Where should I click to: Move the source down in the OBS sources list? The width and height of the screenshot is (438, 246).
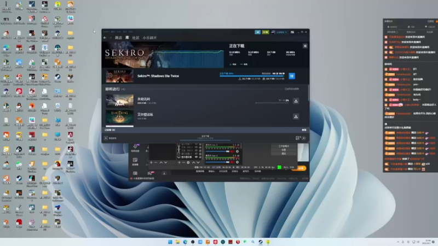pos(198,162)
